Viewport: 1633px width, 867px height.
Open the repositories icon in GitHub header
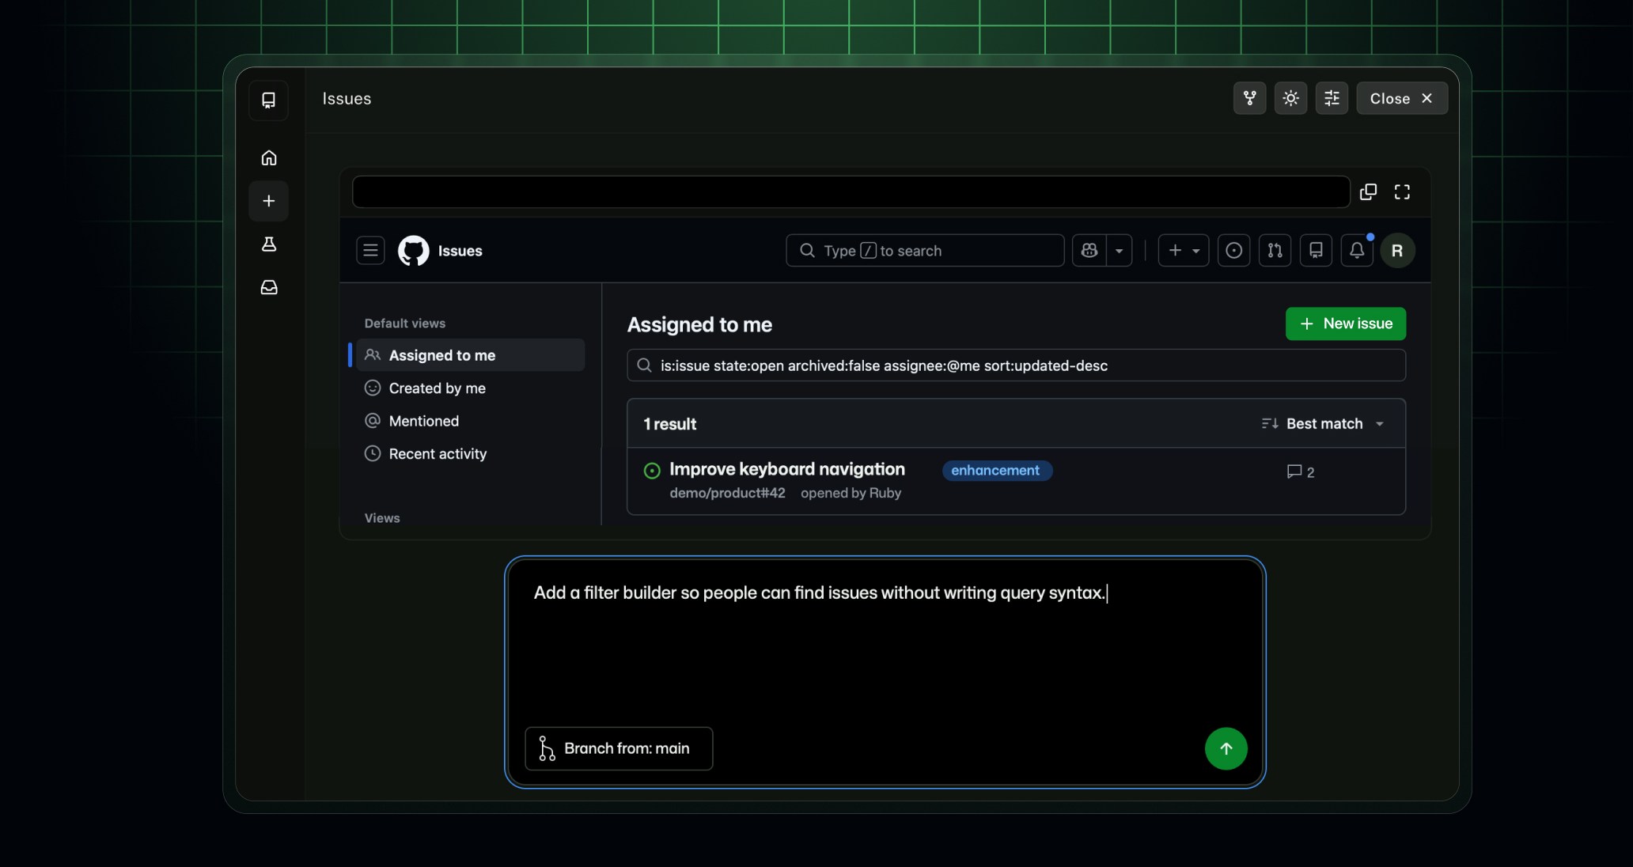[x=1316, y=251]
